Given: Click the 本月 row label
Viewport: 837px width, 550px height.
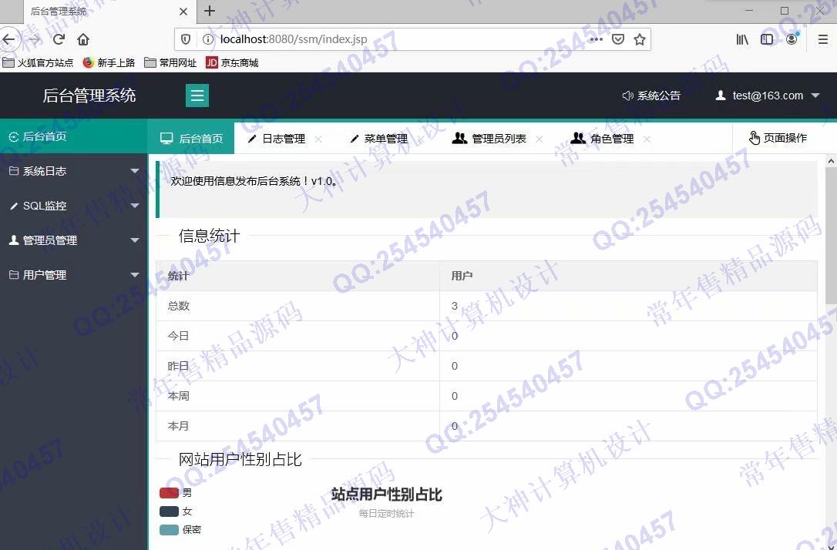Looking at the screenshot, I should (178, 426).
